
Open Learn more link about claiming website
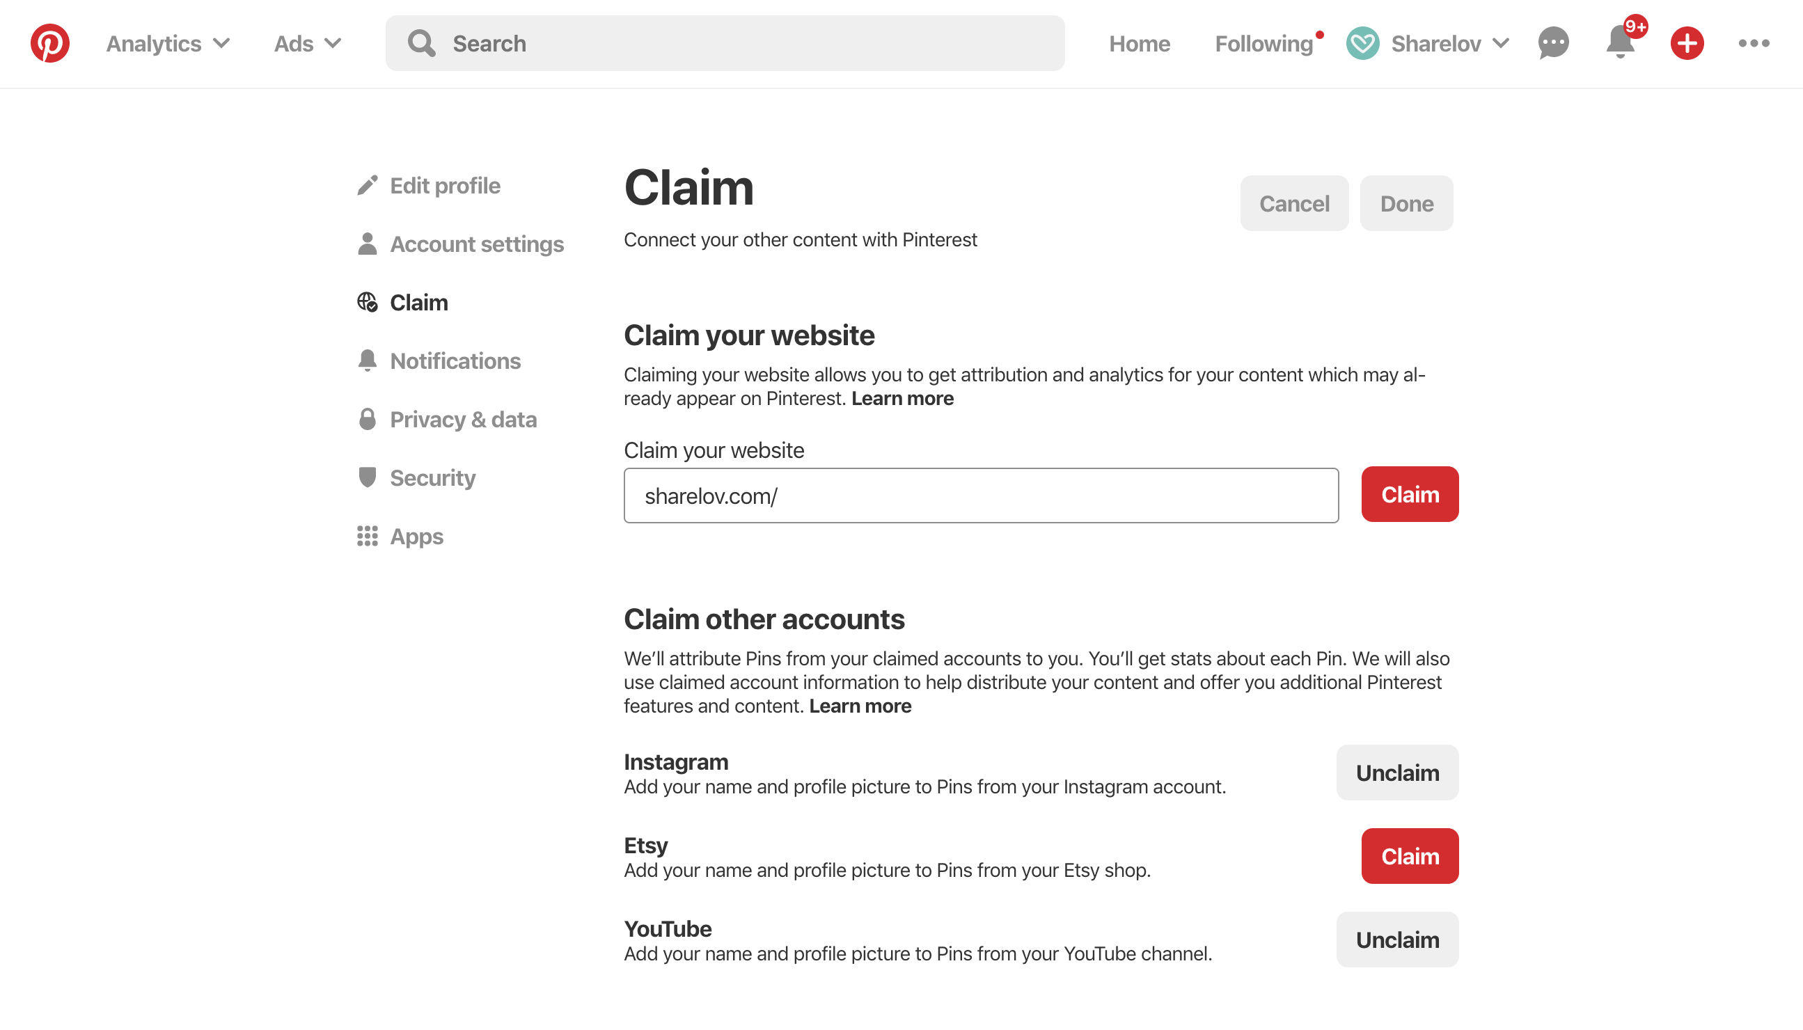pos(902,399)
